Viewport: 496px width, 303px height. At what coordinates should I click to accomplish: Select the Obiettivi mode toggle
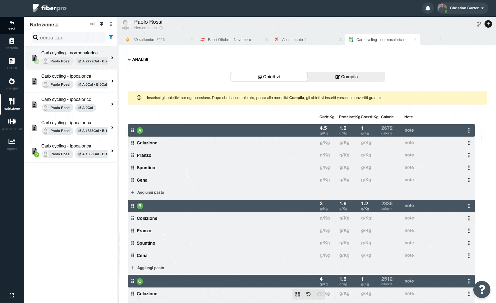click(x=269, y=77)
